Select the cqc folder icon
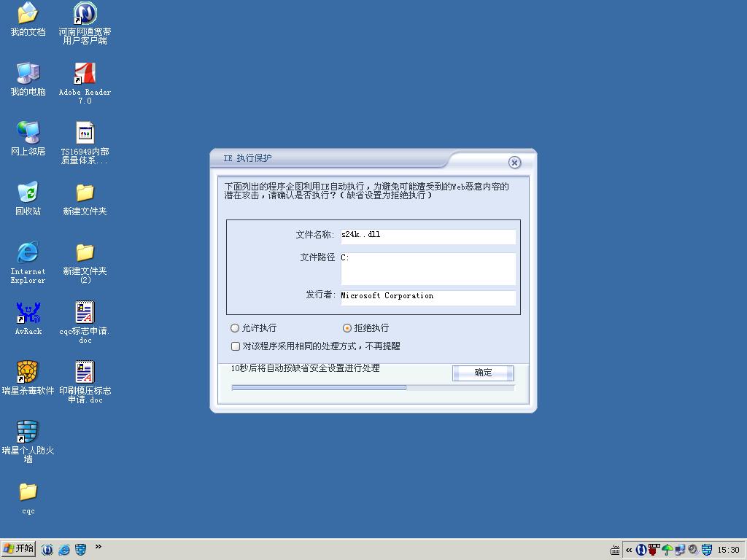 [28, 498]
